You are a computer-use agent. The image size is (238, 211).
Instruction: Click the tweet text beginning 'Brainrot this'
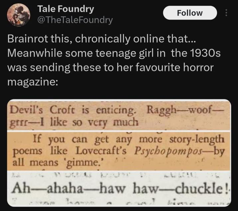pyautogui.click(x=114, y=60)
